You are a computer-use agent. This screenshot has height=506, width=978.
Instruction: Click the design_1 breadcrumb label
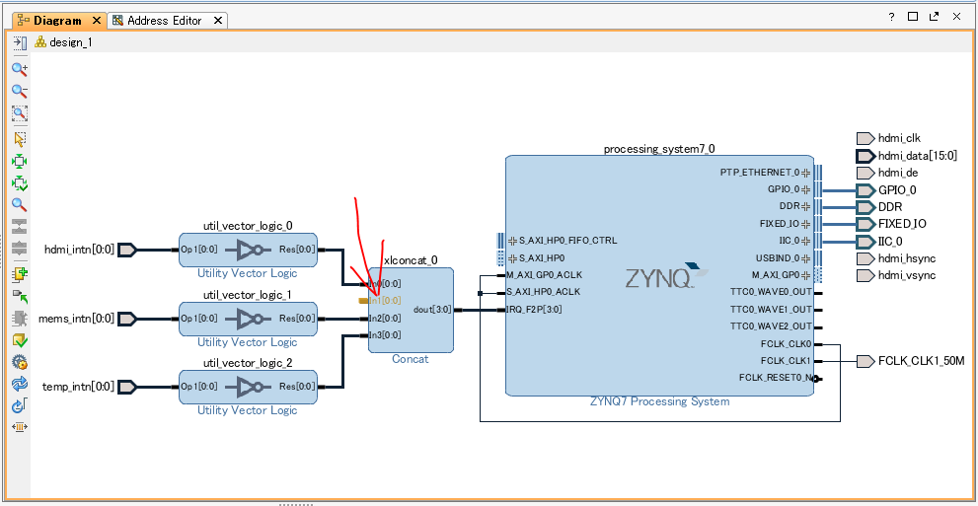[69, 42]
